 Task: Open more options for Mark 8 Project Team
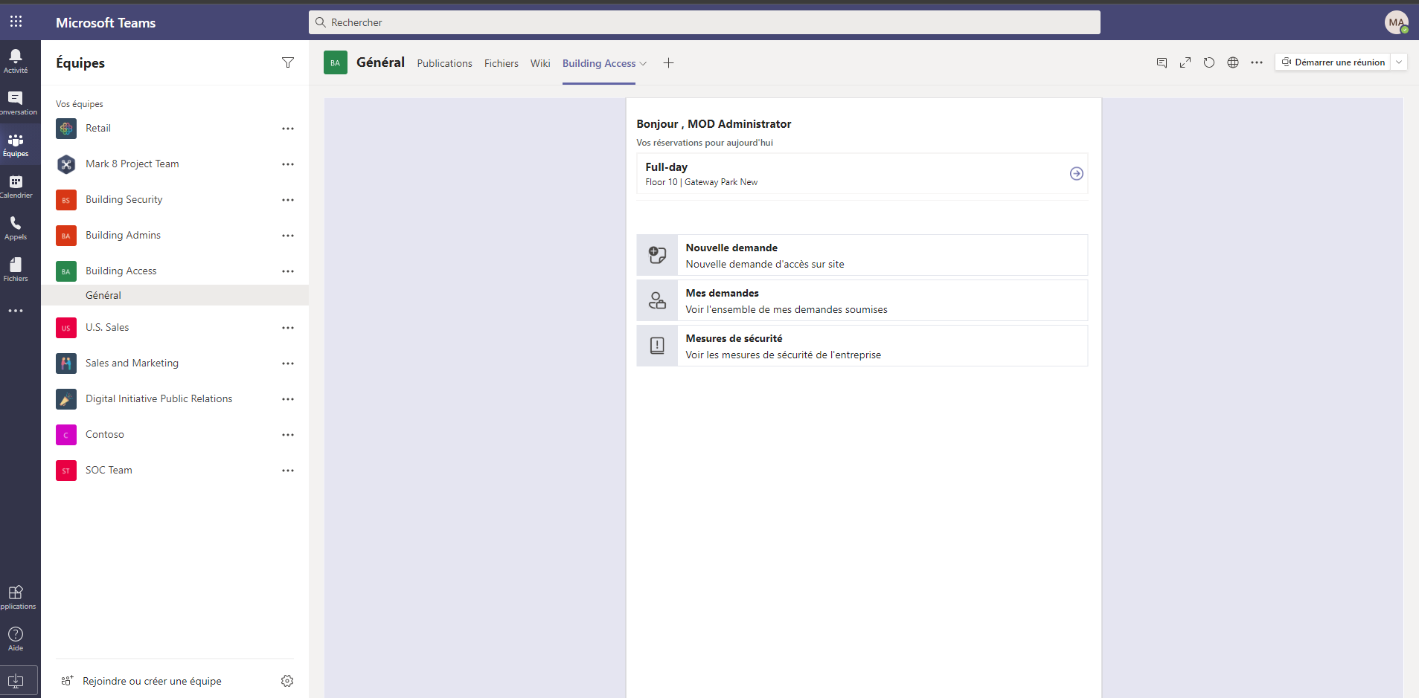click(x=288, y=164)
